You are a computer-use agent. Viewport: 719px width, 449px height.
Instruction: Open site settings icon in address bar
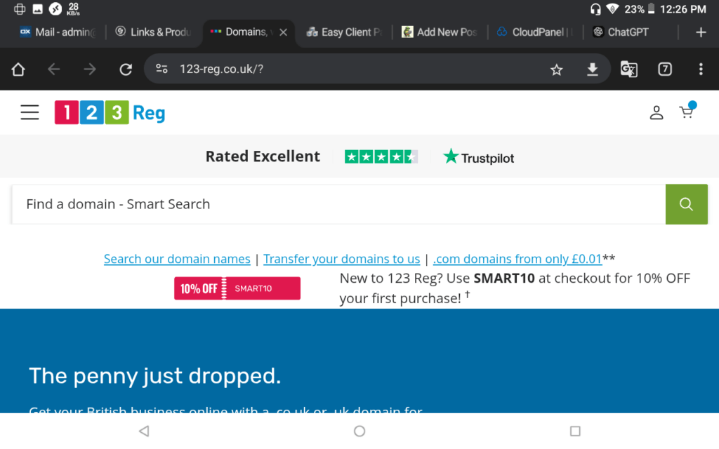click(x=161, y=69)
